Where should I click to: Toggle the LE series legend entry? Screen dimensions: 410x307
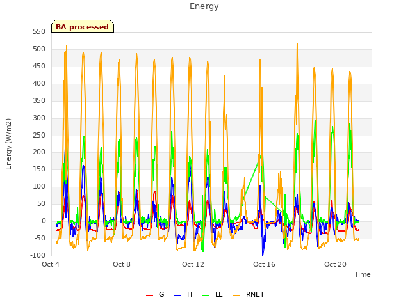(213, 294)
